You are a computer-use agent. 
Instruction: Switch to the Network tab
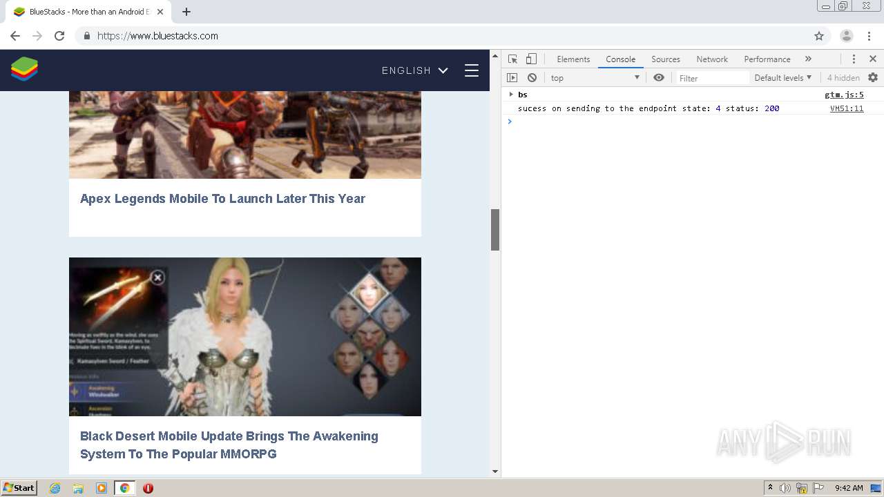tap(712, 59)
